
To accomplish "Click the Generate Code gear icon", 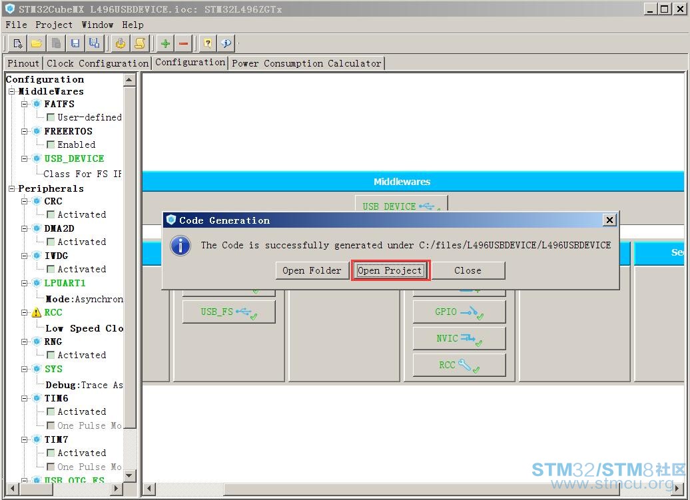I will [x=120, y=43].
